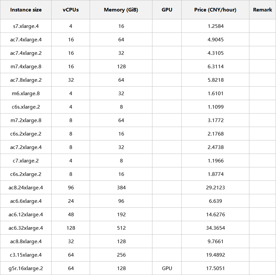Select the m7.4xlarge.8 instance cell
276x275 pixels.
point(26,67)
